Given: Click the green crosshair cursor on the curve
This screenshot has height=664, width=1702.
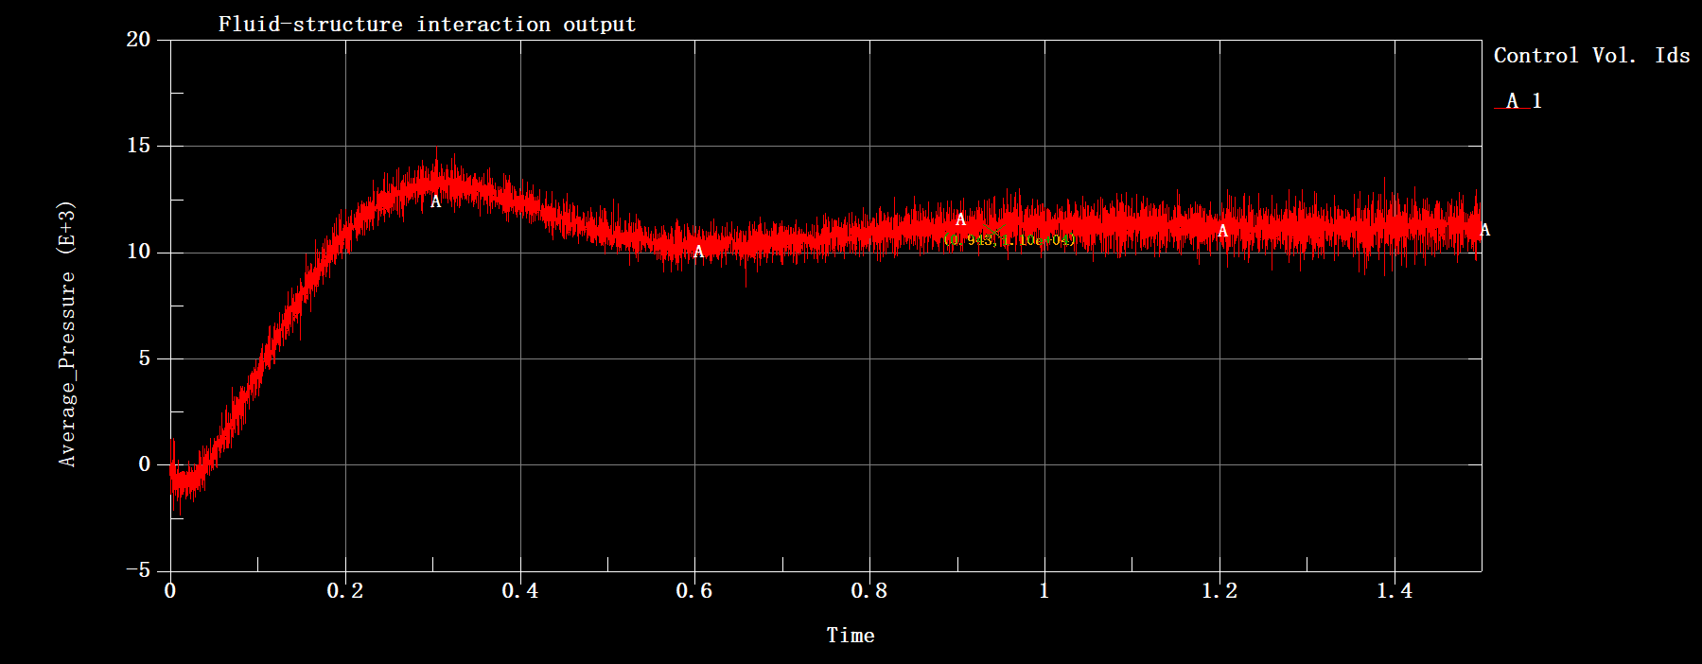Looking at the screenshot, I should point(996,233).
